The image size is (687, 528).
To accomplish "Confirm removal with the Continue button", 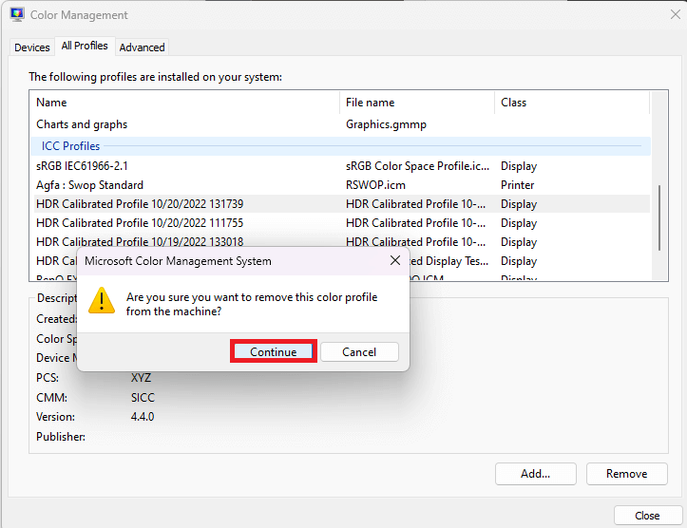I will (274, 351).
